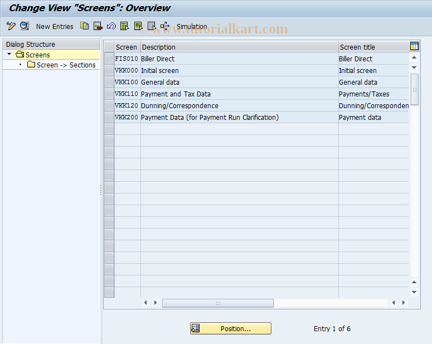
Task: Click the transport arrow icon before Simulation
Action: click(x=165, y=26)
